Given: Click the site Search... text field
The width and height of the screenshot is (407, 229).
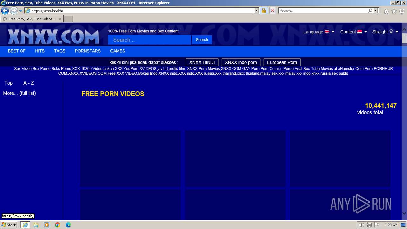Looking at the screenshot, I should coord(149,40).
